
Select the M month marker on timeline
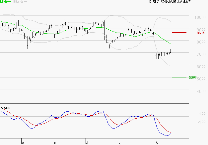(x=55, y=143)
